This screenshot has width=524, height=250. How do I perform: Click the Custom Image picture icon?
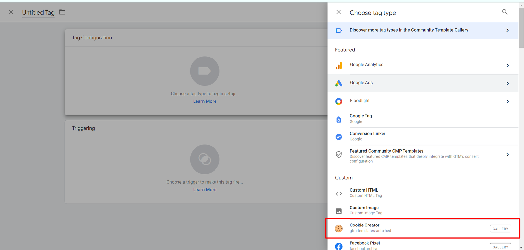click(339, 211)
